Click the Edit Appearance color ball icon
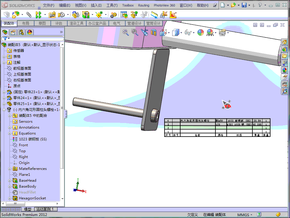 pos(201,33)
